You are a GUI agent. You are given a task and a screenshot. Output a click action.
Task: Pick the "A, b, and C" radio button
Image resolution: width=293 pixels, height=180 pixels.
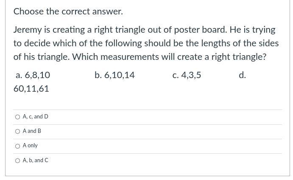coord(17,160)
